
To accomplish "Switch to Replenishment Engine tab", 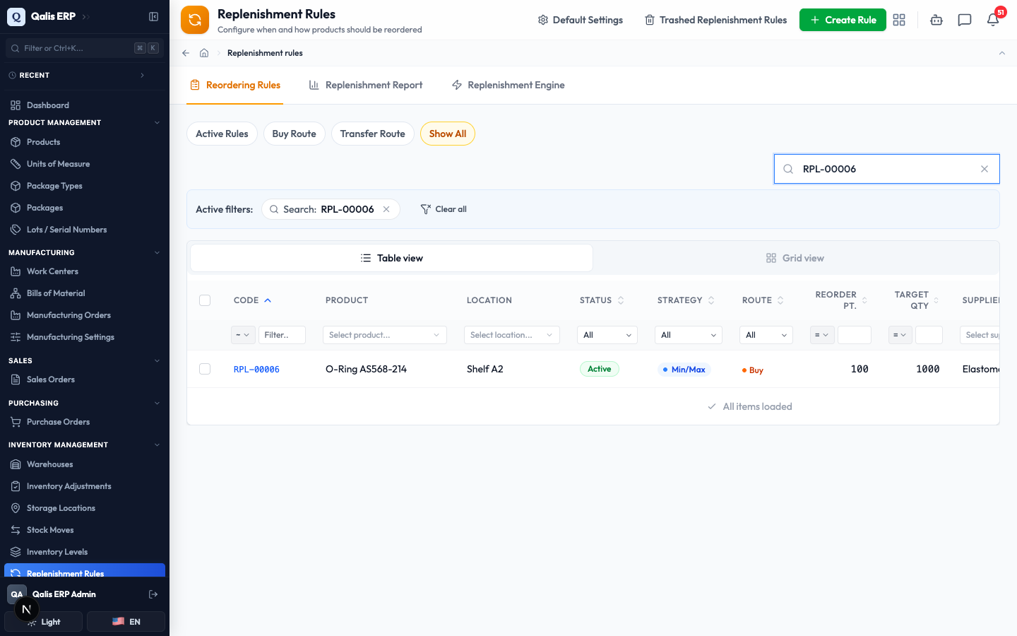I will [509, 85].
